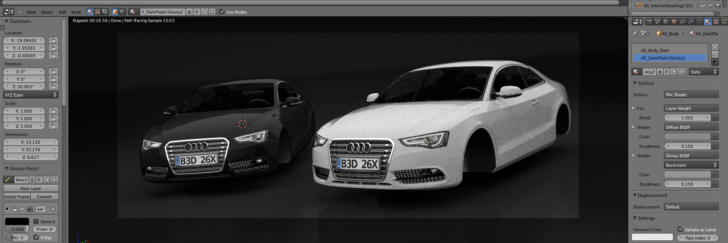728x243 pixels.
Task: Hide A5_InteriorDetailing2.001 in outliner
Action: click(703, 6)
